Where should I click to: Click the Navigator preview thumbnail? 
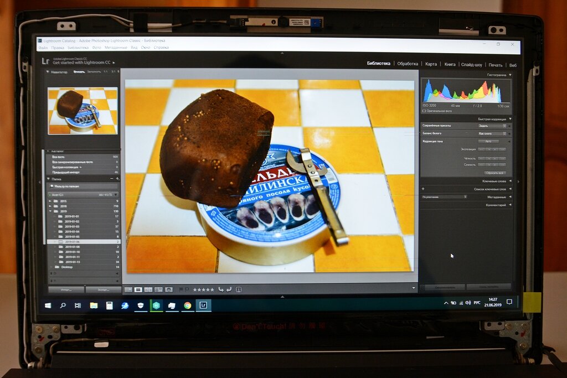[83, 111]
